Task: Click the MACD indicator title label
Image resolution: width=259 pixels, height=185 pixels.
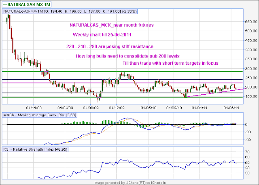Action: click(x=40, y=115)
